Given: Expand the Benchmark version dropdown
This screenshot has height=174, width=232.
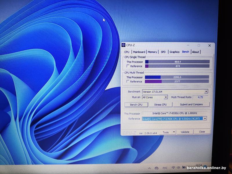Looking at the screenshot, I should 206,91.
